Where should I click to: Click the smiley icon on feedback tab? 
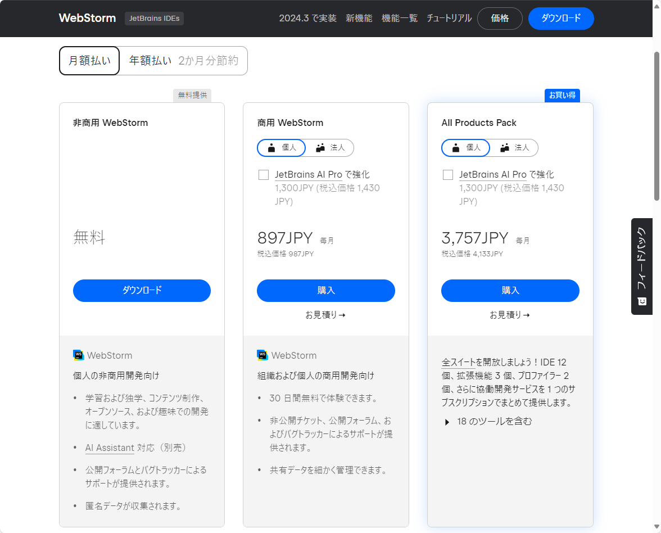(642, 301)
